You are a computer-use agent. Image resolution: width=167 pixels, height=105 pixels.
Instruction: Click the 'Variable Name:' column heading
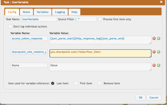point(20,33)
